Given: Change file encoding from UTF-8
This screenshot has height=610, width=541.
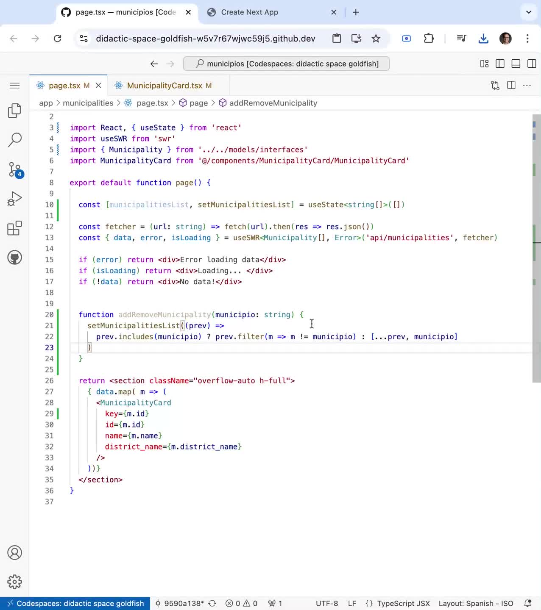Looking at the screenshot, I should point(327,603).
